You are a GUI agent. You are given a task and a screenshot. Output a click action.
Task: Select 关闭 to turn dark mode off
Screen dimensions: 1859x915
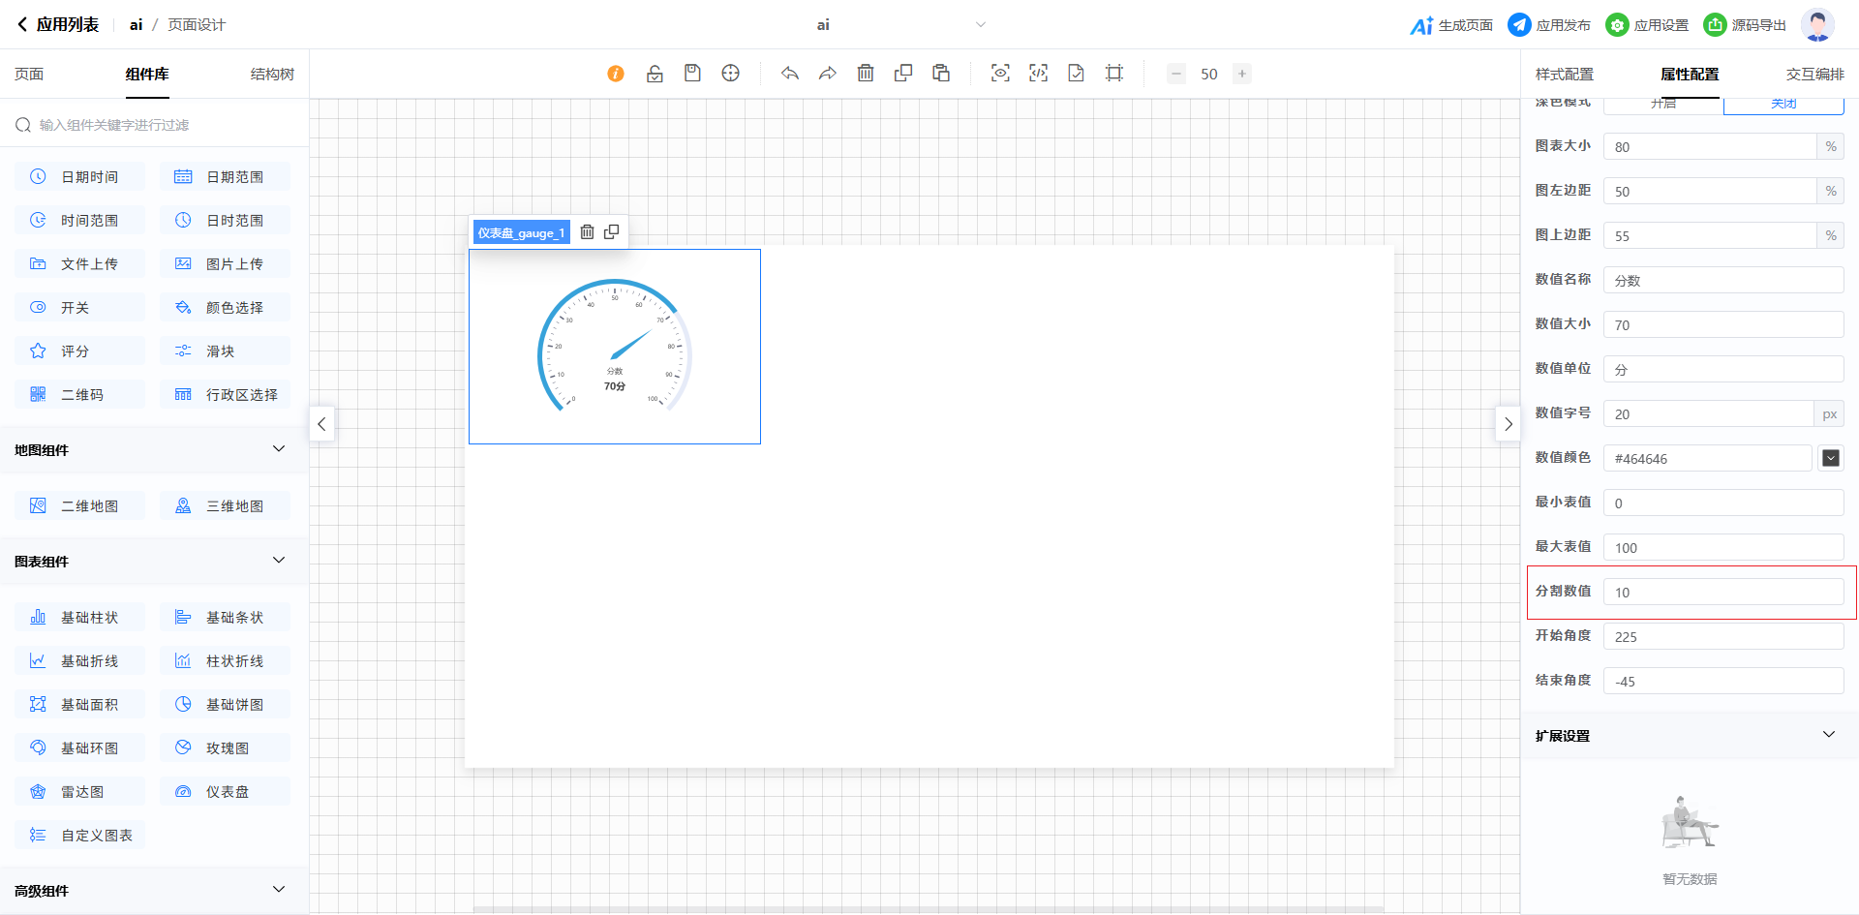tap(1783, 104)
